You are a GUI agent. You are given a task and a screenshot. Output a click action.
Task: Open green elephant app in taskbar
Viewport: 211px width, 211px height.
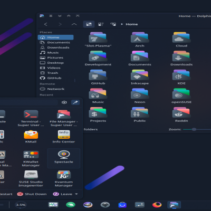(71, 205)
